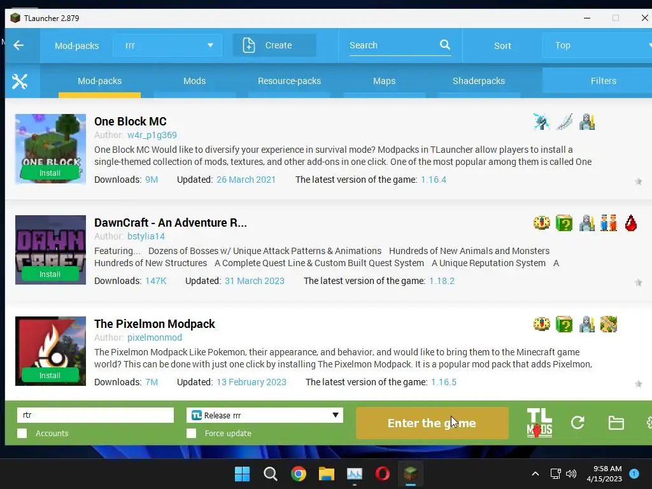Click the lightning tool category icon on One Block MC

coord(541,122)
